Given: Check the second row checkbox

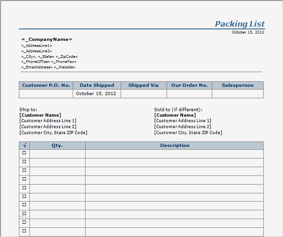Looking at the screenshot, I should [24, 161].
